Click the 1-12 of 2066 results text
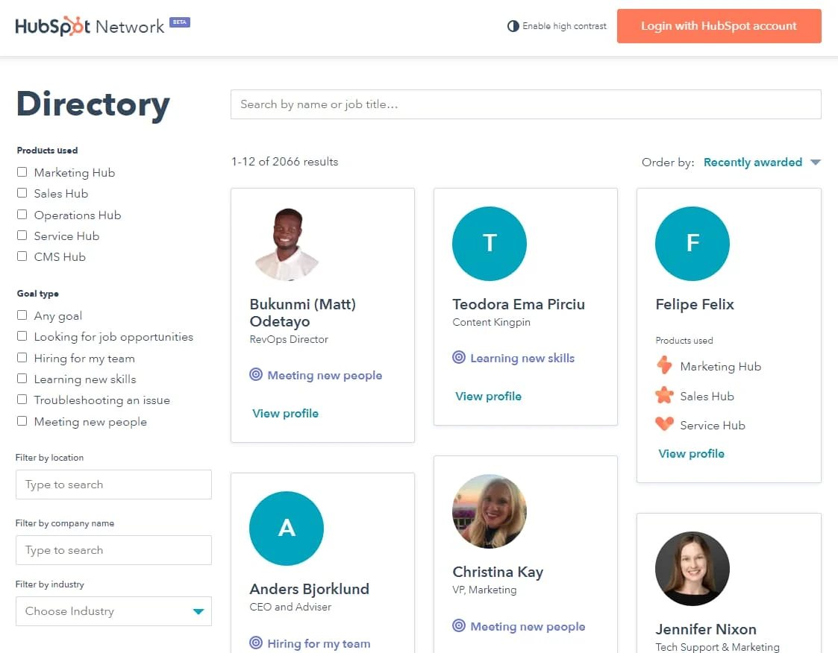This screenshot has height=653, width=838. coord(285,161)
